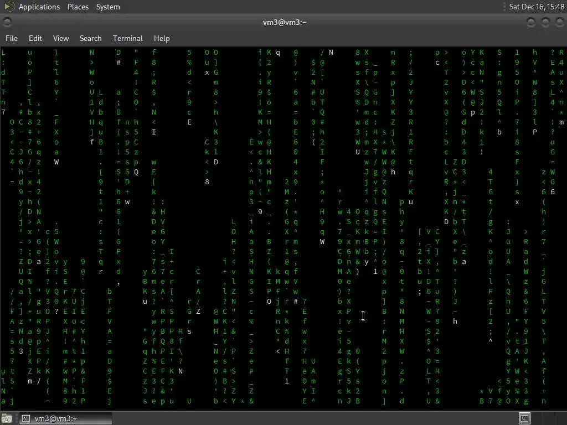567x425 pixels.
Task: Open the Terminal menu in the menu bar
Action: coord(128,38)
